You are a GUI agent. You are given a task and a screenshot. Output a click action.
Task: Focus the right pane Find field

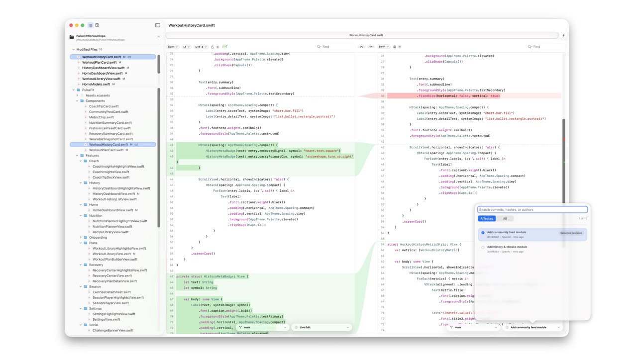(x=545, y=47)
